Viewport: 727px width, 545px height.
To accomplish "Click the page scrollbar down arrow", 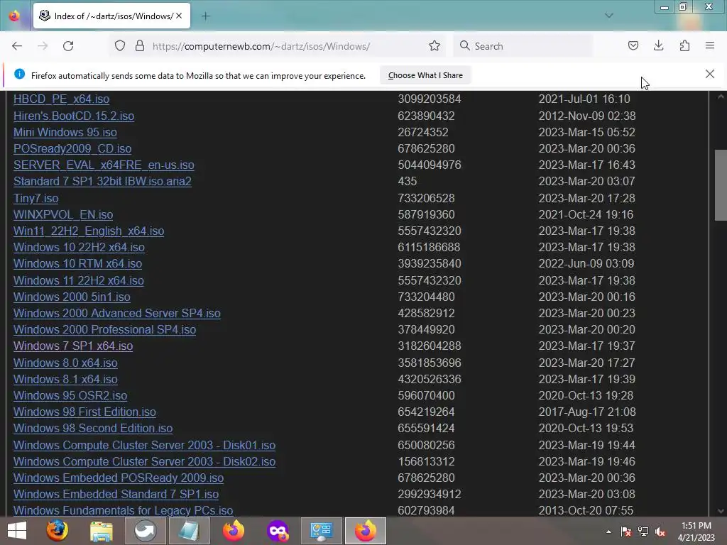I will pos(721,511).
